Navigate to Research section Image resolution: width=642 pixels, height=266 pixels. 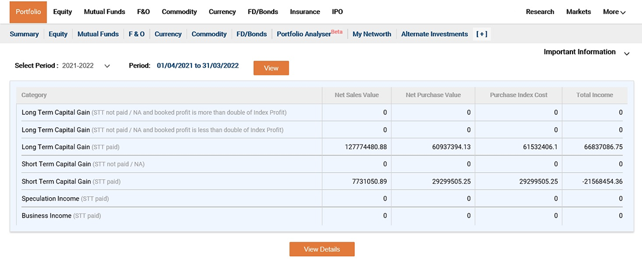point(540,12)
